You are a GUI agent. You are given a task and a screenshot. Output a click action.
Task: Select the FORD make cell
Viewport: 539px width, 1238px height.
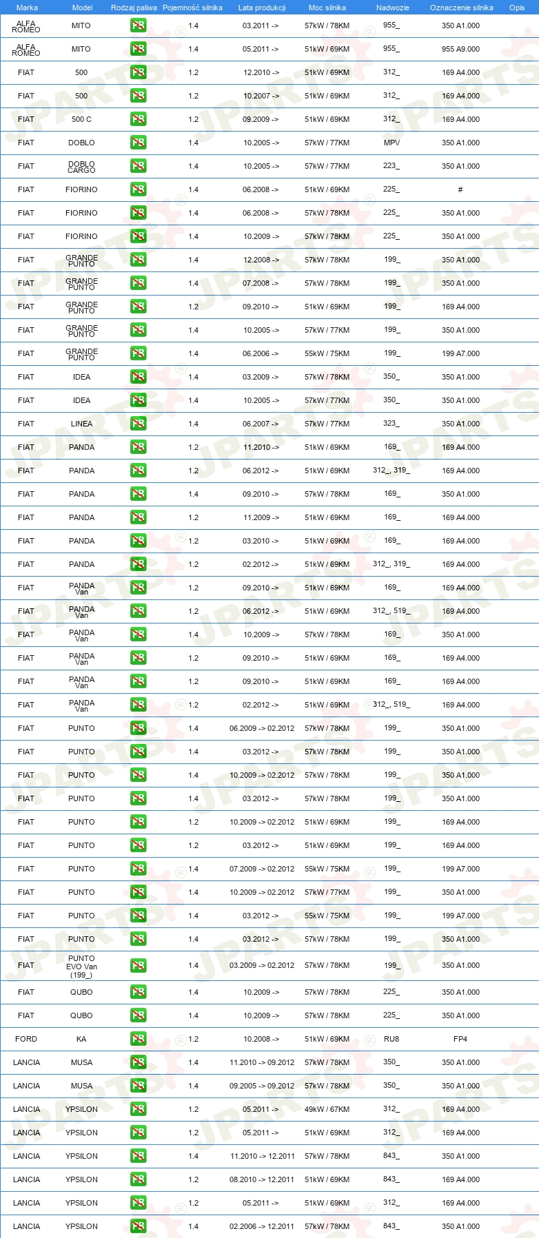pos(26,1039)
